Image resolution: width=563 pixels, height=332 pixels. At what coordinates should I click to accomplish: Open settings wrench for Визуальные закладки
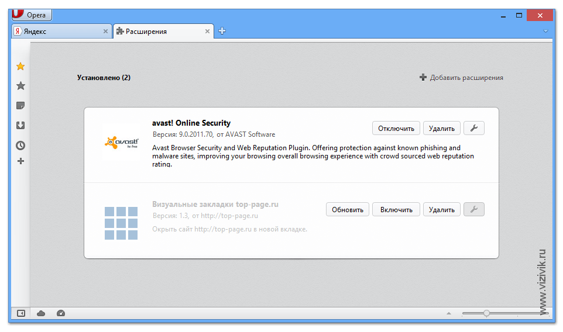click(474, 209)
